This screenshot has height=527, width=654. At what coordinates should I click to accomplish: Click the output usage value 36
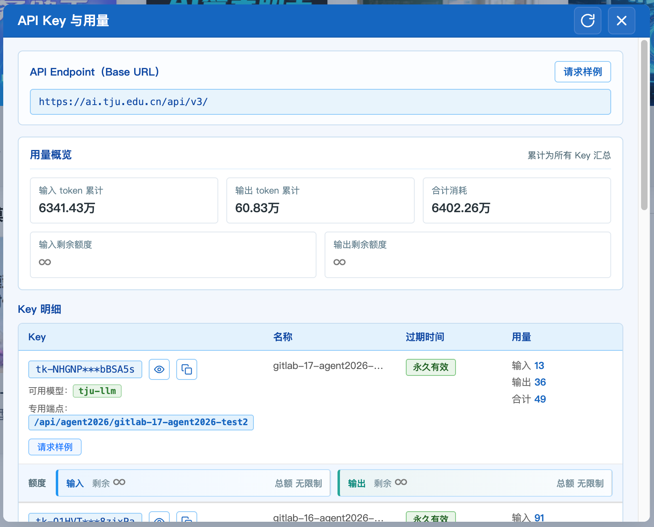[x=540, y=382]
